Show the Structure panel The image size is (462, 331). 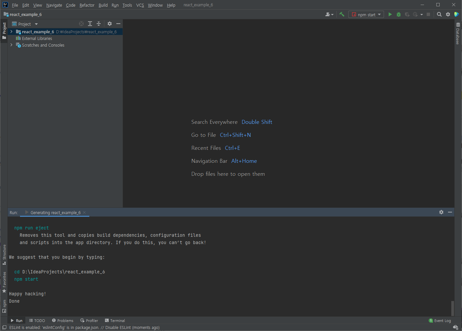coord(4,254)
